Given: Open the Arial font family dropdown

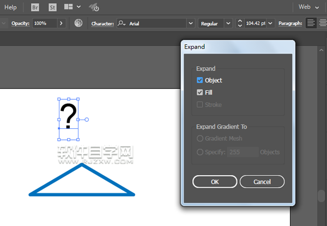Looking at the screenshot, I should coord(190,23).
